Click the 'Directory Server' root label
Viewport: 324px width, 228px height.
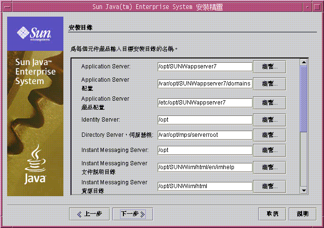click(117, 135)
